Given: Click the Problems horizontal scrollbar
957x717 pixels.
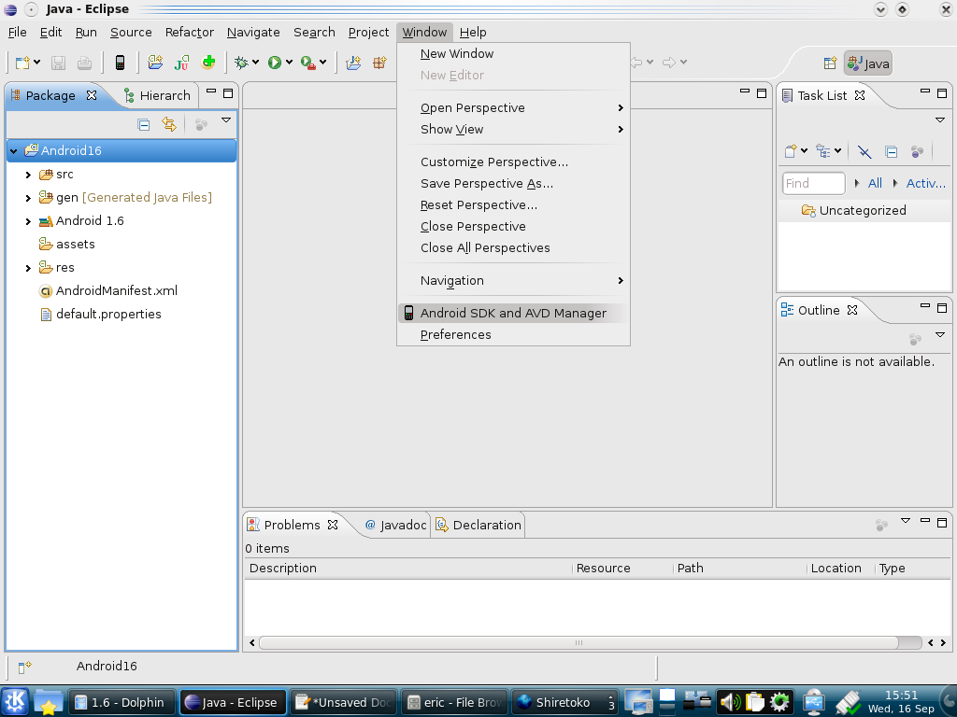Looking at the screenshot, I should pos(578,642).
